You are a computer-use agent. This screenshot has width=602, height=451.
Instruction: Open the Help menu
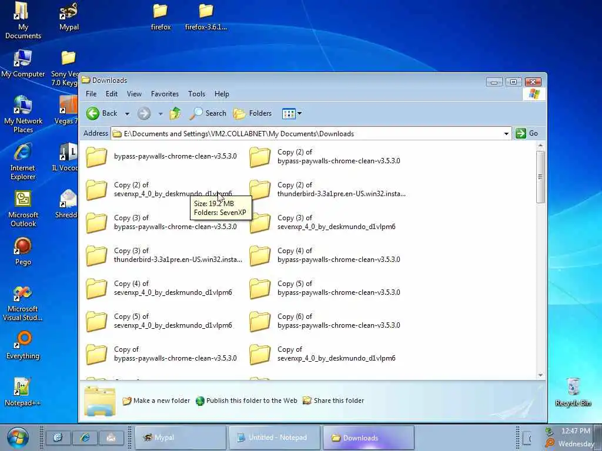point(222,94)
